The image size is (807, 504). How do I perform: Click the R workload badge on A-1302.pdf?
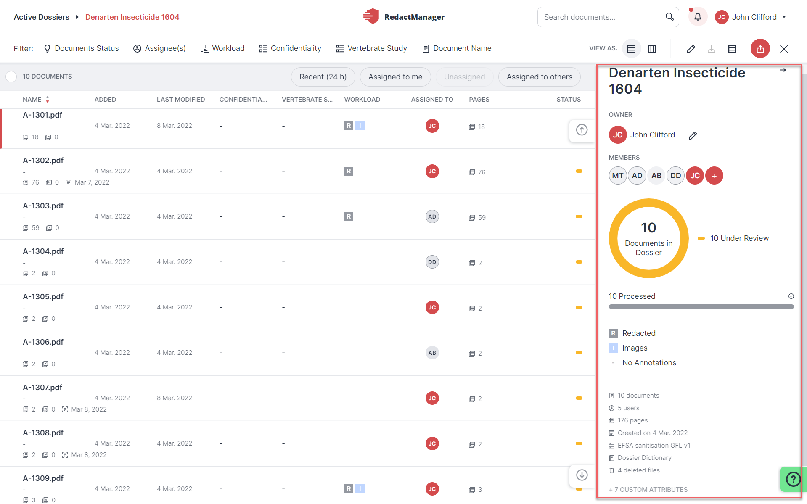[349, 171]
